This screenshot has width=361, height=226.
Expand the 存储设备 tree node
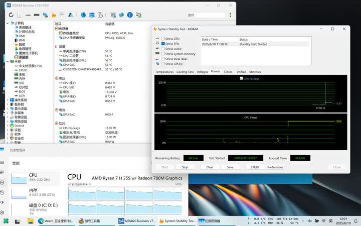point(8,117)
